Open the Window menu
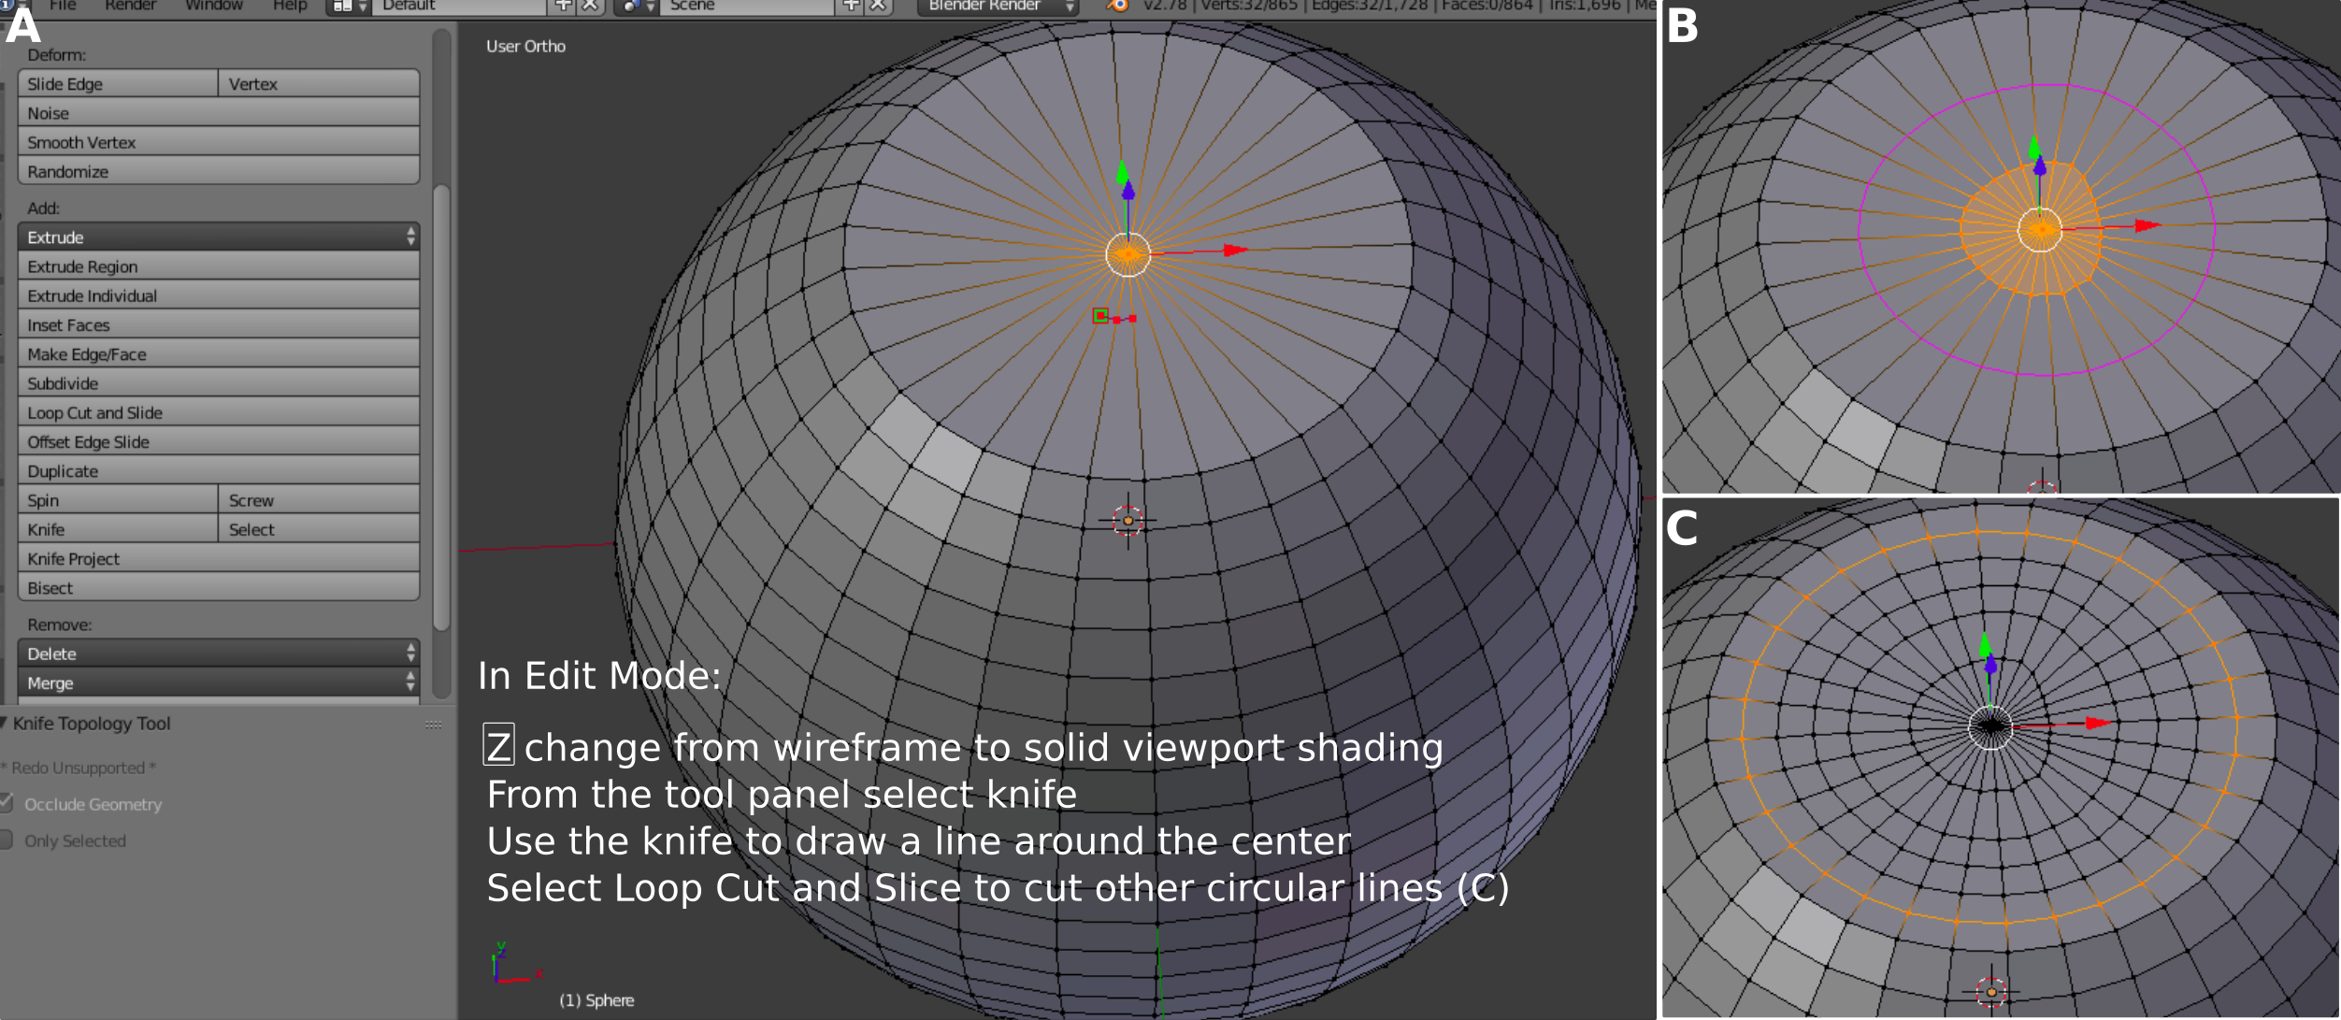This screenshot has width=2341, height=1020. [x=213, y=6]
